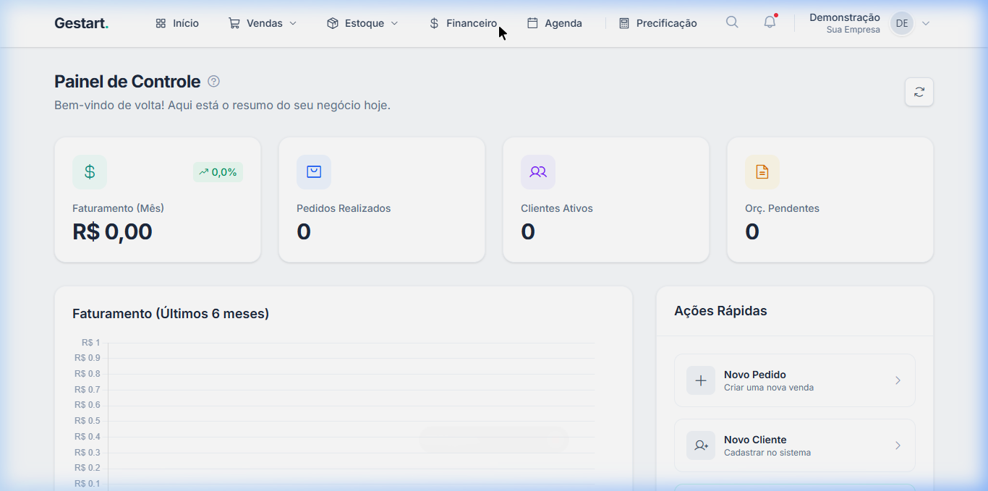Open search with the magnifier icon
The image size is (988, 491).
(x=732, y=22)
